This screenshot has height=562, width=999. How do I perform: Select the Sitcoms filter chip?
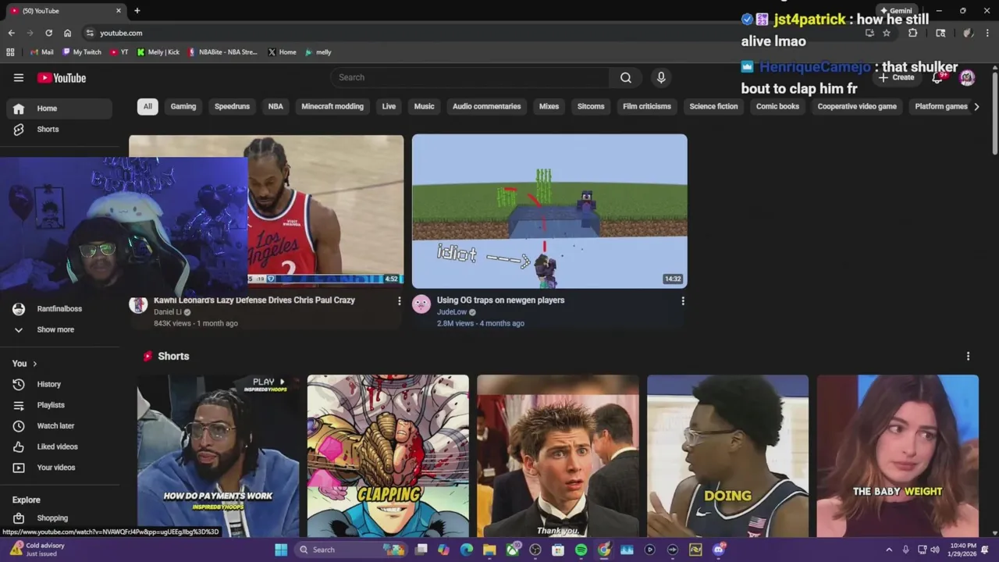[591, 106]
